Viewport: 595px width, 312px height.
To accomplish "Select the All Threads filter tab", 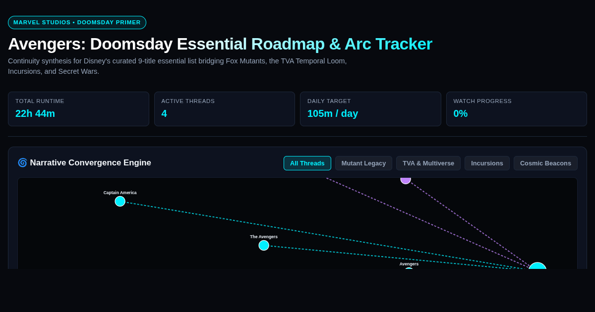I will 307,163.
